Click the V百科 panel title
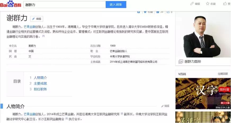 pyautogui.click(x=182, y=74)
